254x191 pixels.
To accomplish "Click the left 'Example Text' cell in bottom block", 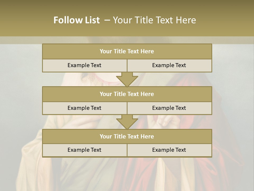I will pos(84,150).
